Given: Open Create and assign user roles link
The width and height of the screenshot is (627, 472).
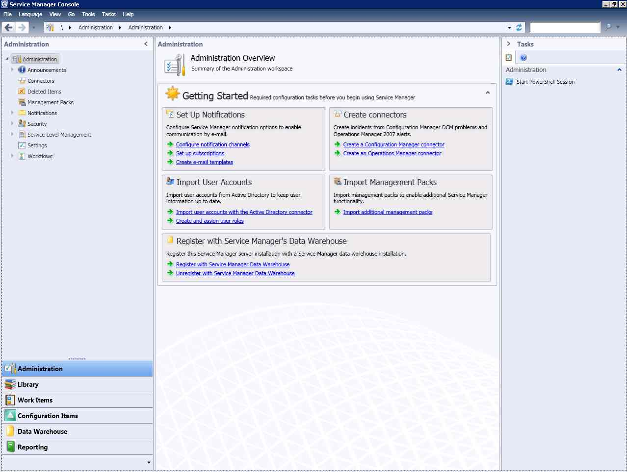Looking at the screenshot, I should [210, 221].
